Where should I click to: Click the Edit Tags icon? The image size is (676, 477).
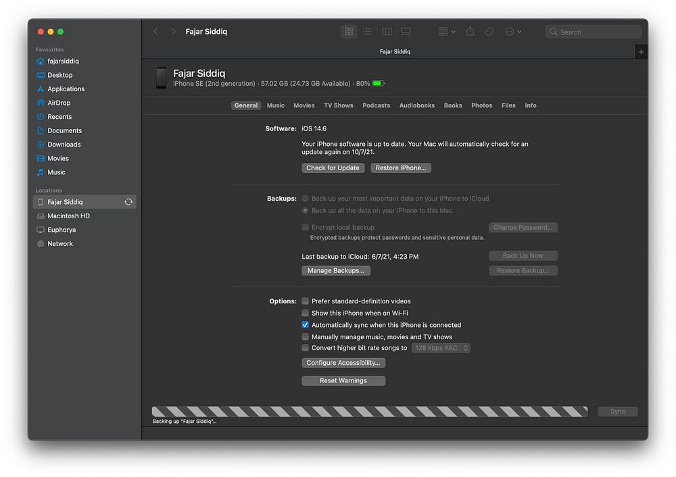(489, 32)
